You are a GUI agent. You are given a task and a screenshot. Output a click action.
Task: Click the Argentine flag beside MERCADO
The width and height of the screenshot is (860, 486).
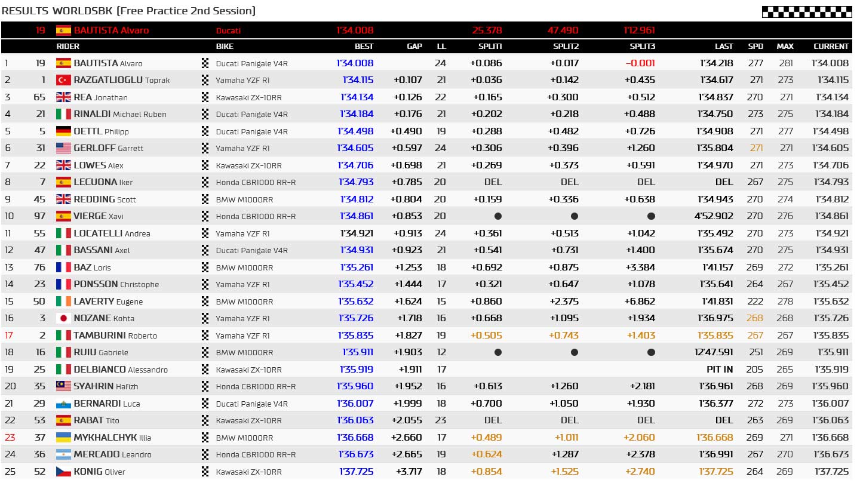pyautogui.click(x=63, y=454)
